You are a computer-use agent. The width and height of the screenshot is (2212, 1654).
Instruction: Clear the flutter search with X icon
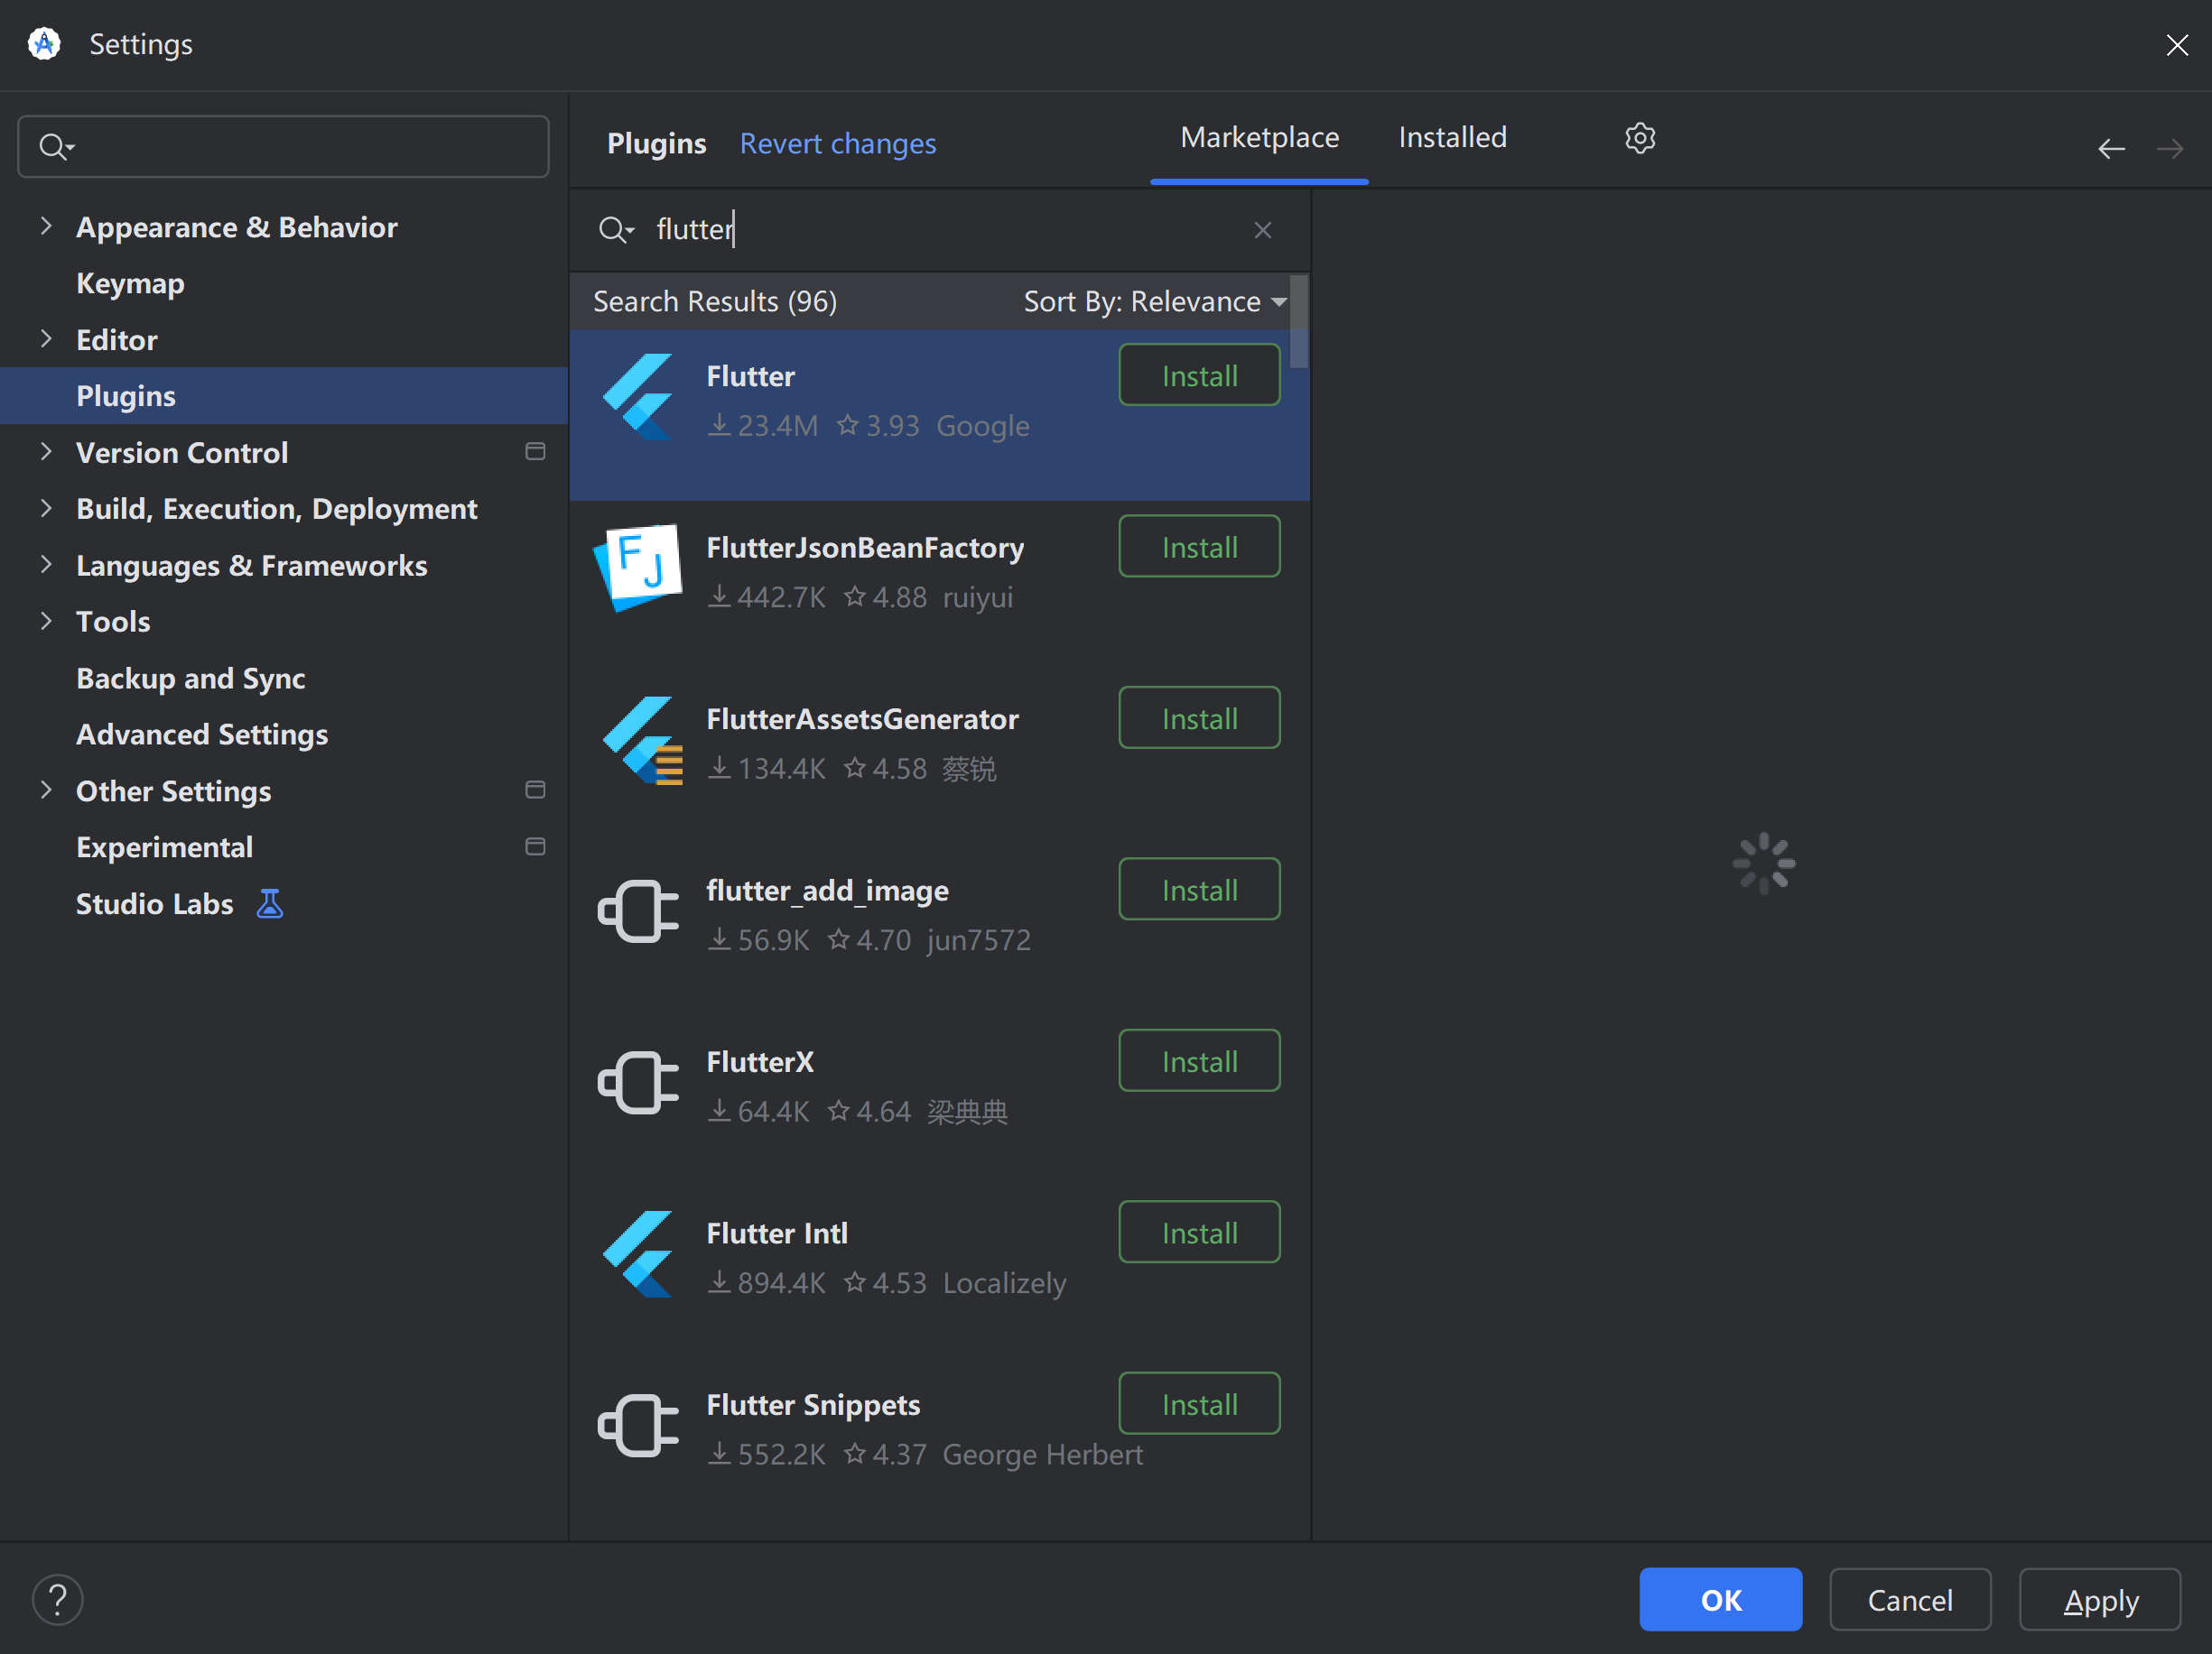(1262, 230)
